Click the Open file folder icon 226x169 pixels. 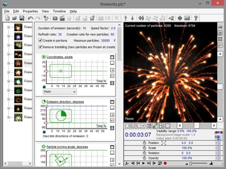tap(15, 18)
